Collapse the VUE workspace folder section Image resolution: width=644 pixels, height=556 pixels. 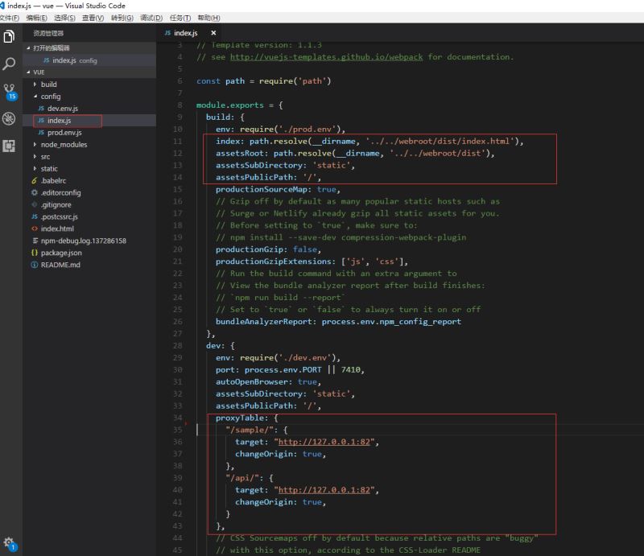(89, 72)
